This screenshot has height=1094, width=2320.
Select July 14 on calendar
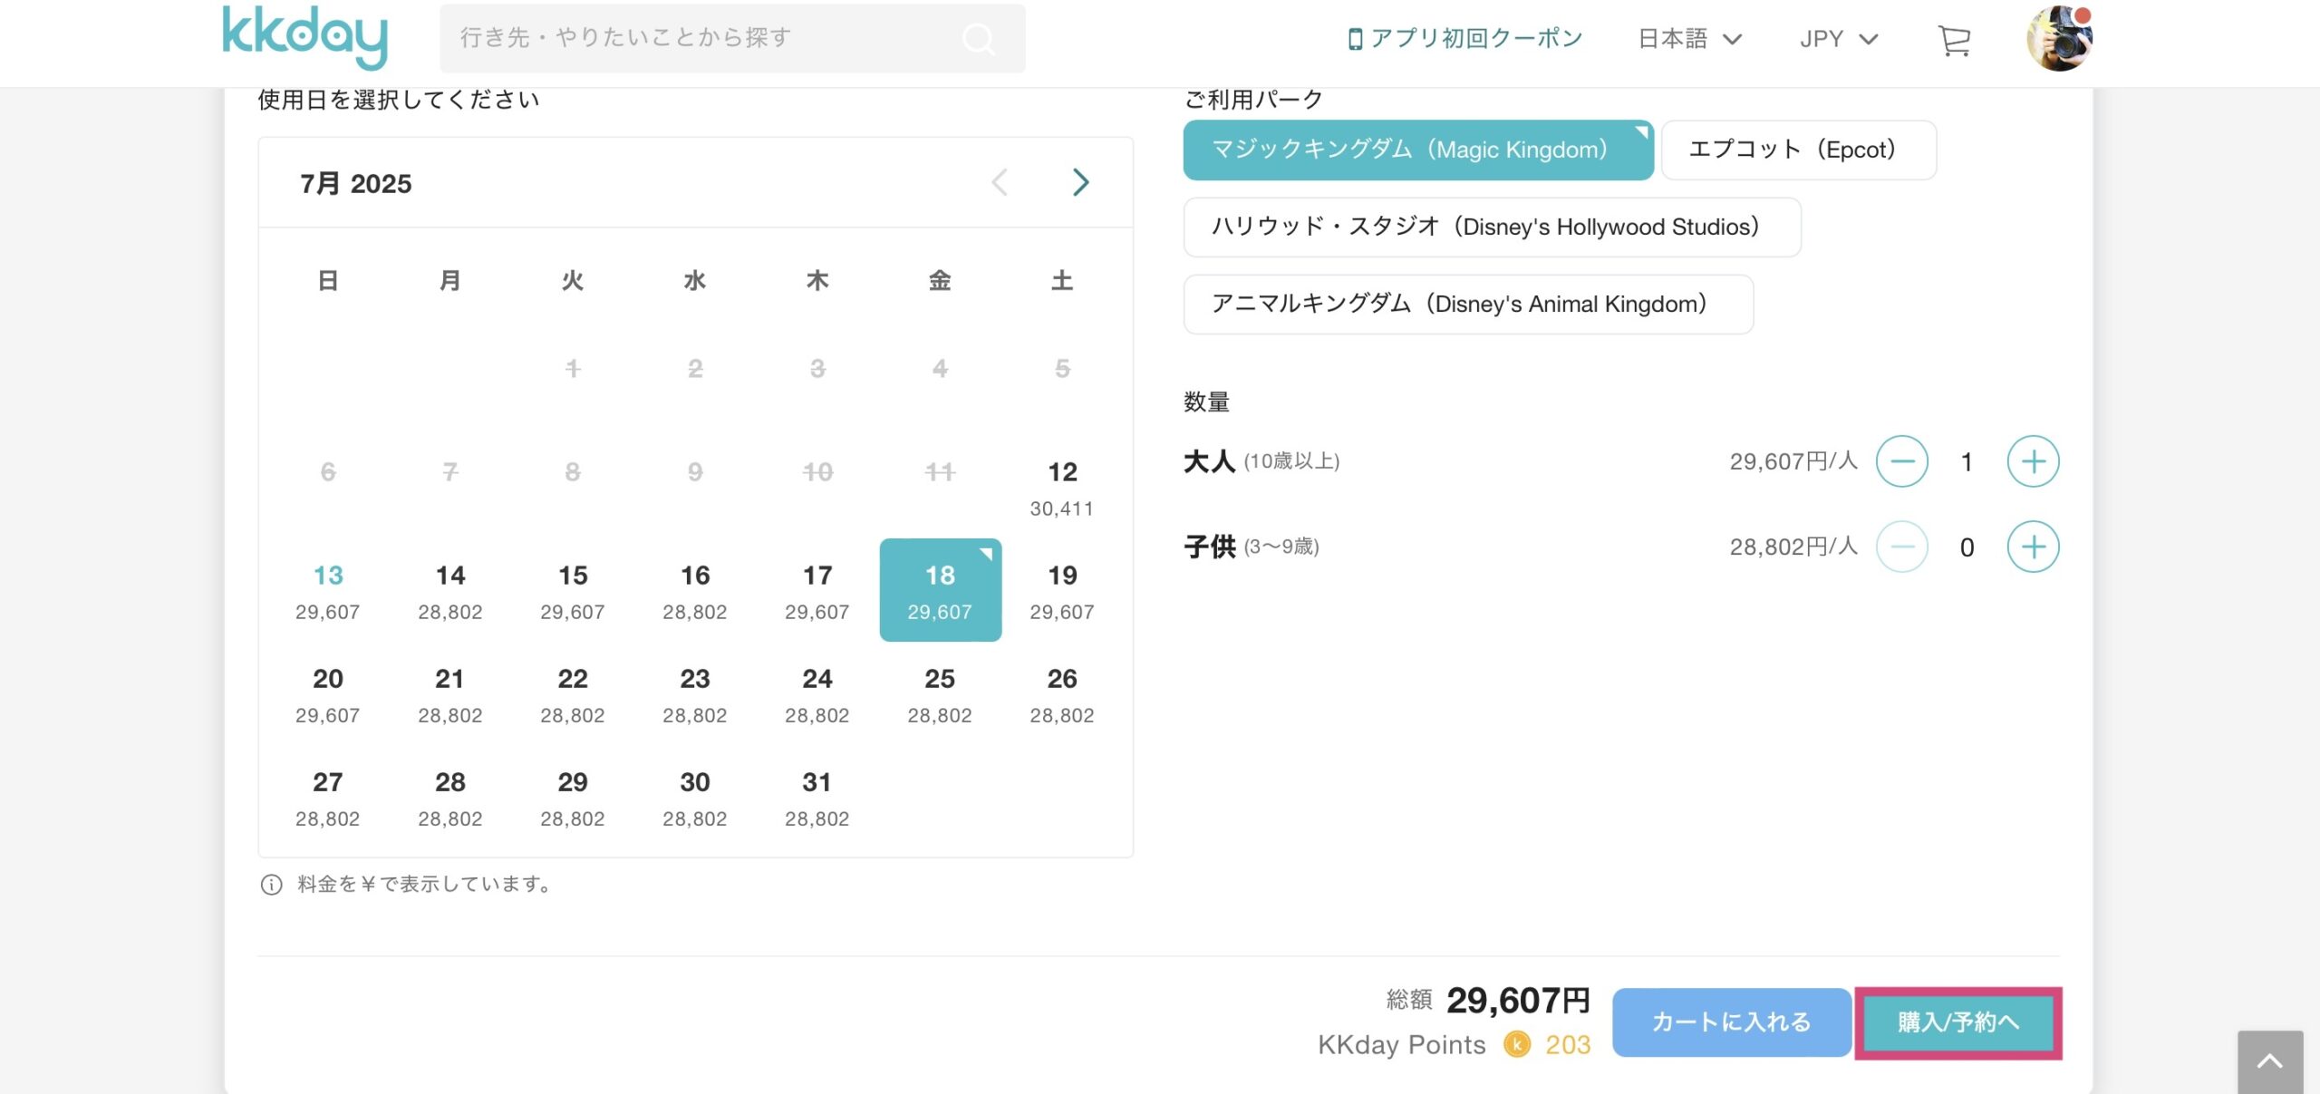450,591
